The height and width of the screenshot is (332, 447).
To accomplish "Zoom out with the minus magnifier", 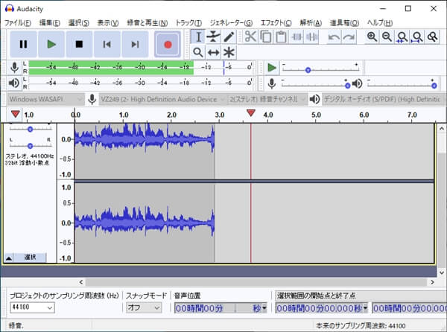I will click(387, 36).
